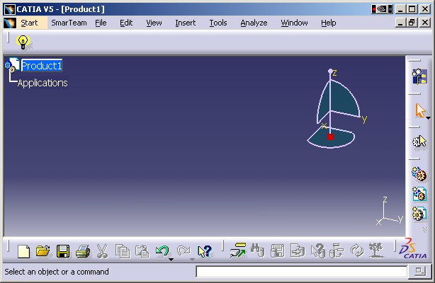Open the File menu
435x283 pixels.
(101, 23)
